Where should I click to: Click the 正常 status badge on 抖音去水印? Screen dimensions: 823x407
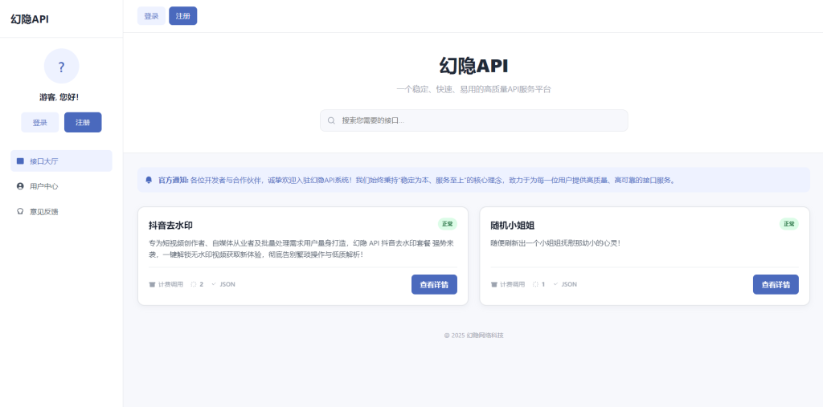click(448, 224)
